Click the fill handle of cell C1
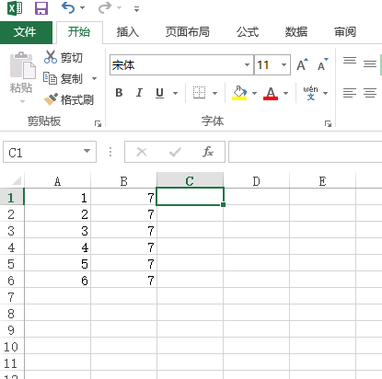 [x=223, y=204]
